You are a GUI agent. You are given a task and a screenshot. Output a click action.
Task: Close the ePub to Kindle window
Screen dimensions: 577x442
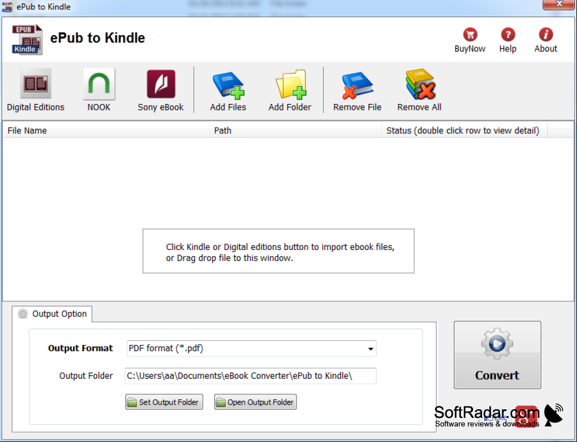pos(559,4)
